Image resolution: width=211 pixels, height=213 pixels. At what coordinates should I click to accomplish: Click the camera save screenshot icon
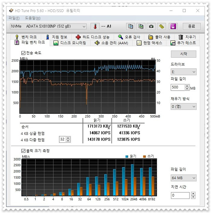click(x=151, y=26)
